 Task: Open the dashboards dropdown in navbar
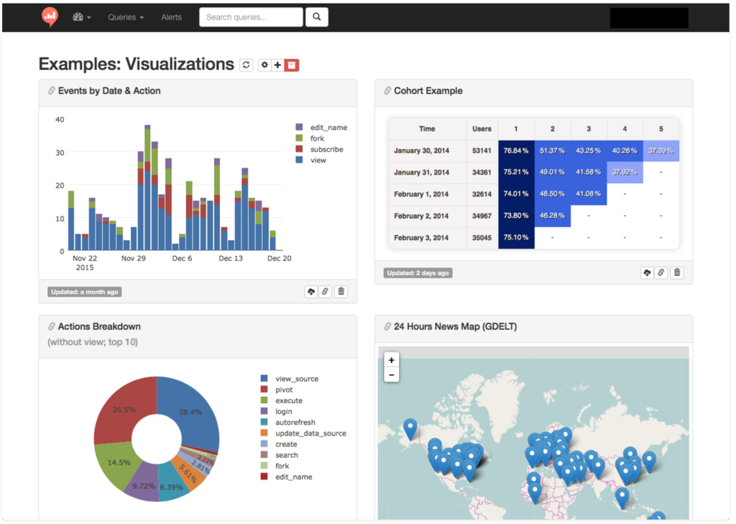tap(82, 17)
